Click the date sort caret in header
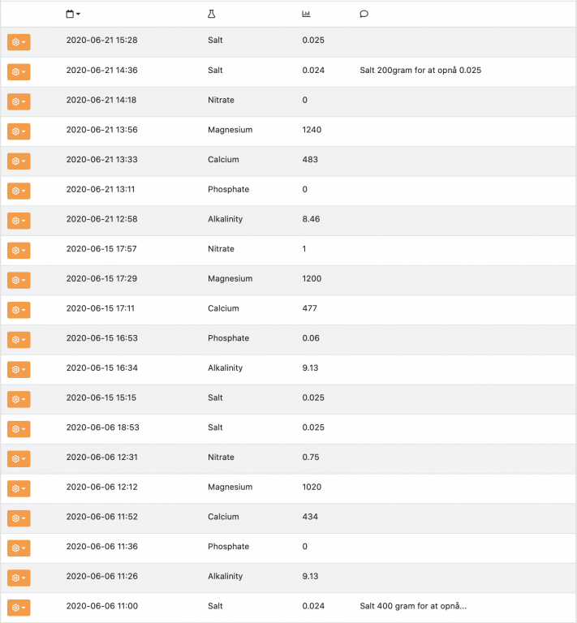Image resolution: width=577 pixels, height=623 pixels. 78,15
